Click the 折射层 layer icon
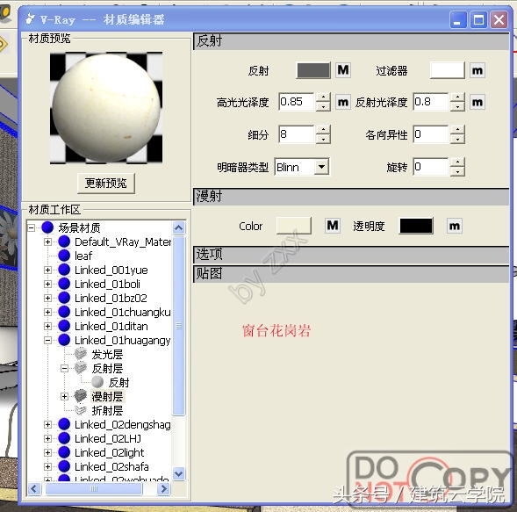The width and height of the screenshot is (517, 512). point(81,410)
